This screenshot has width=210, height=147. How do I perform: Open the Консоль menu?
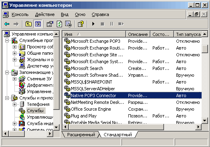[x=20, y=14]
